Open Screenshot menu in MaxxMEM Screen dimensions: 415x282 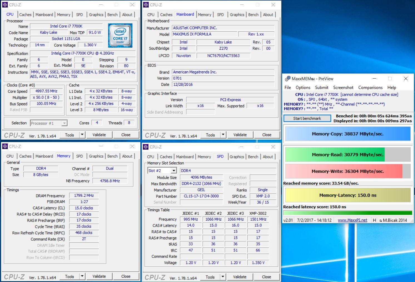click(x=343, y=87)
